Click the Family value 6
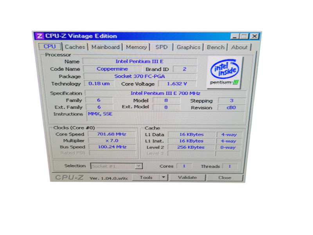The image size is (313, 235). tap(99, 100)
